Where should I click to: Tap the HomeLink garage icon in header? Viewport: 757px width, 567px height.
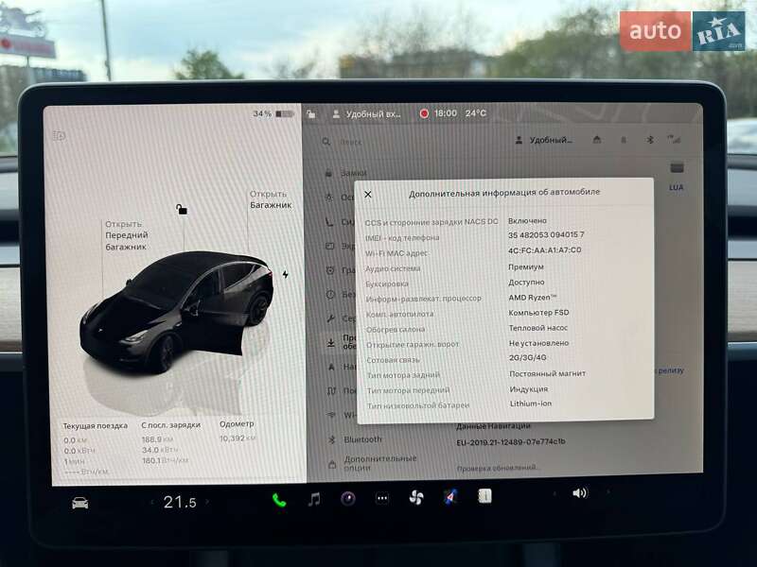(x=597, y=140)
